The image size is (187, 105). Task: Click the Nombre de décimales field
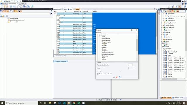point(130,65)
